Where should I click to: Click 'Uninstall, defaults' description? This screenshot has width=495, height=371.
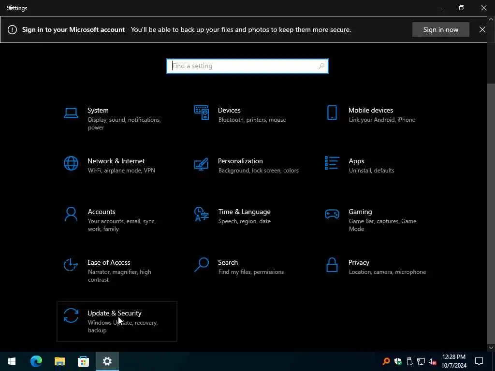tap(371, 171)
